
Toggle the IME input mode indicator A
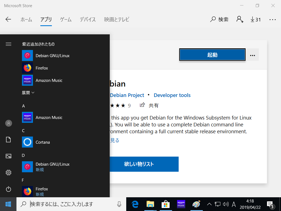(x=234, y=204)
